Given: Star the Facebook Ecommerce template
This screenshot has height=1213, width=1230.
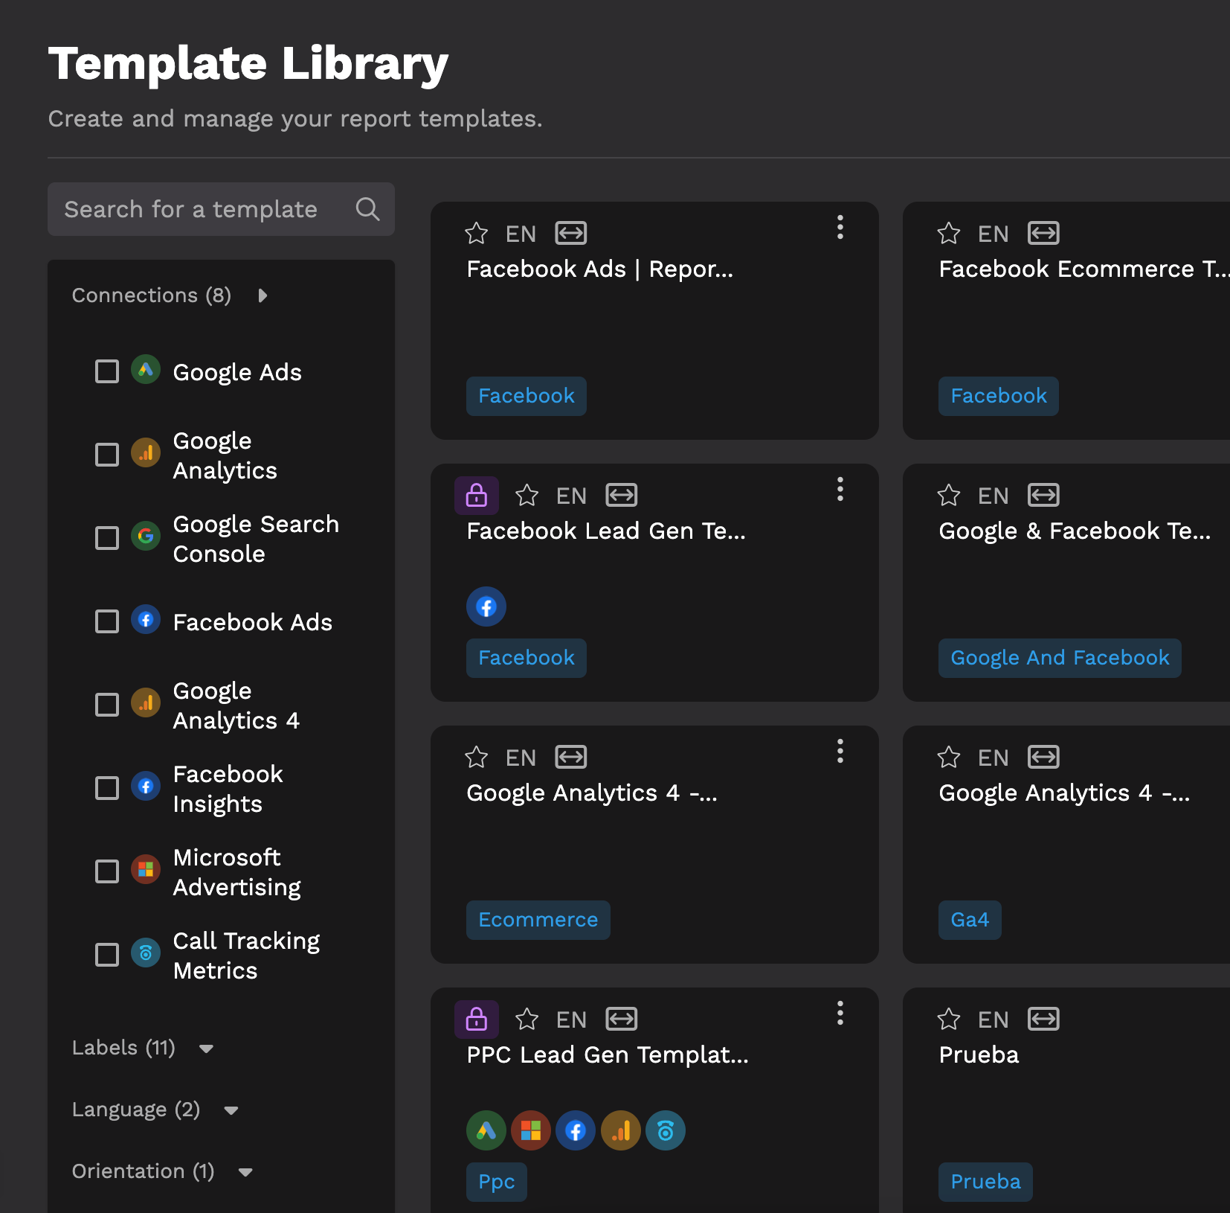Looking at the screenshot, I should point(948,234).
